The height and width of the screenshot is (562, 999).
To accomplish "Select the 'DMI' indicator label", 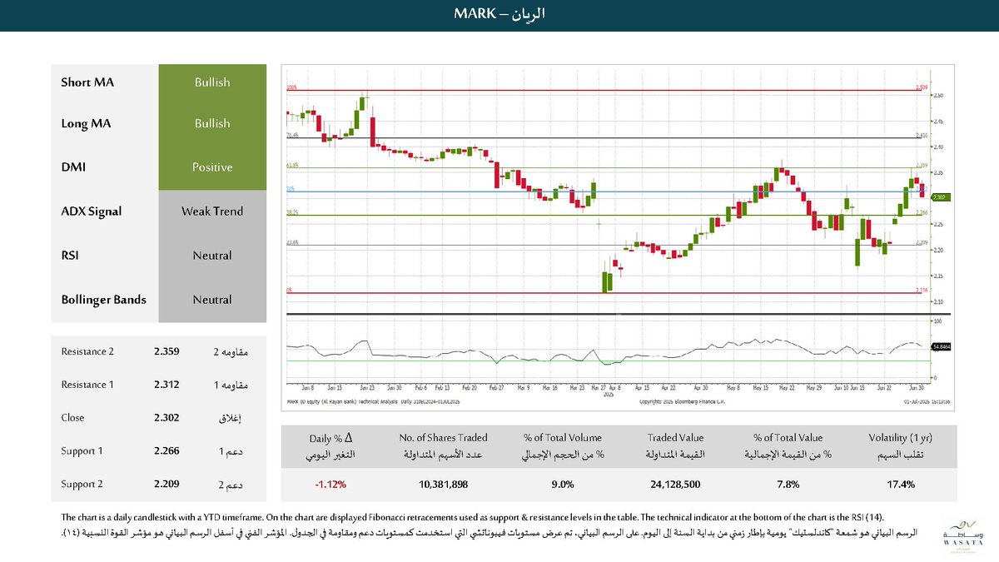I will pyautogui.click(x=72, y=167).
